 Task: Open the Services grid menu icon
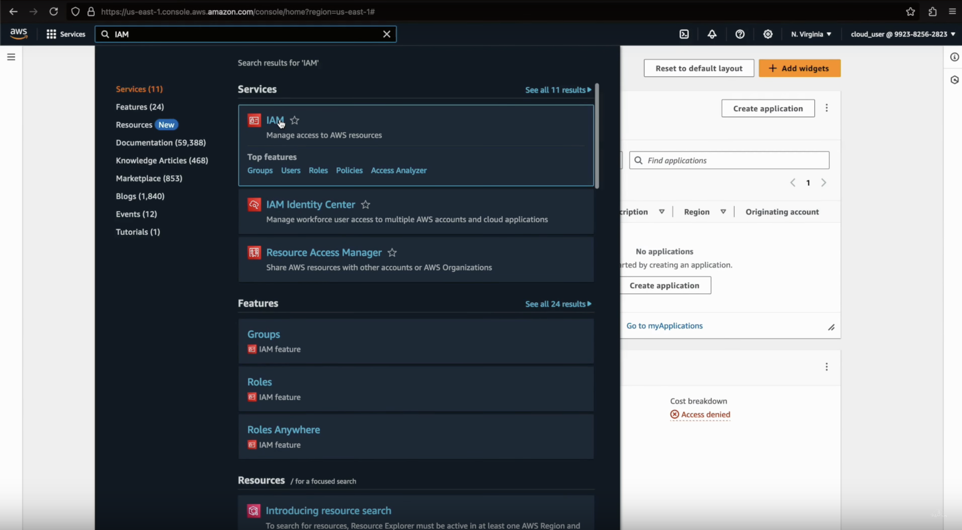[x=51, y=34]
